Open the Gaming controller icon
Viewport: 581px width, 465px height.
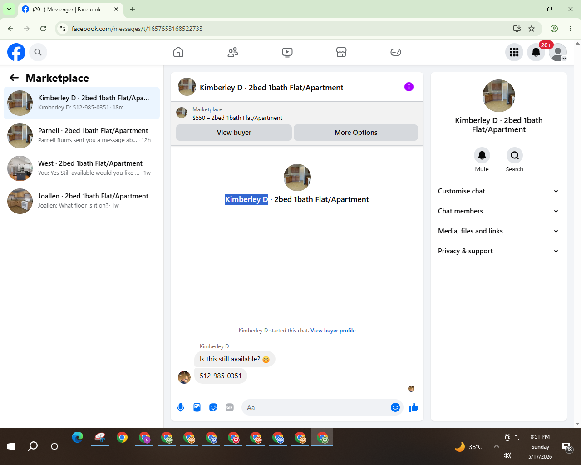pos(396,52)
